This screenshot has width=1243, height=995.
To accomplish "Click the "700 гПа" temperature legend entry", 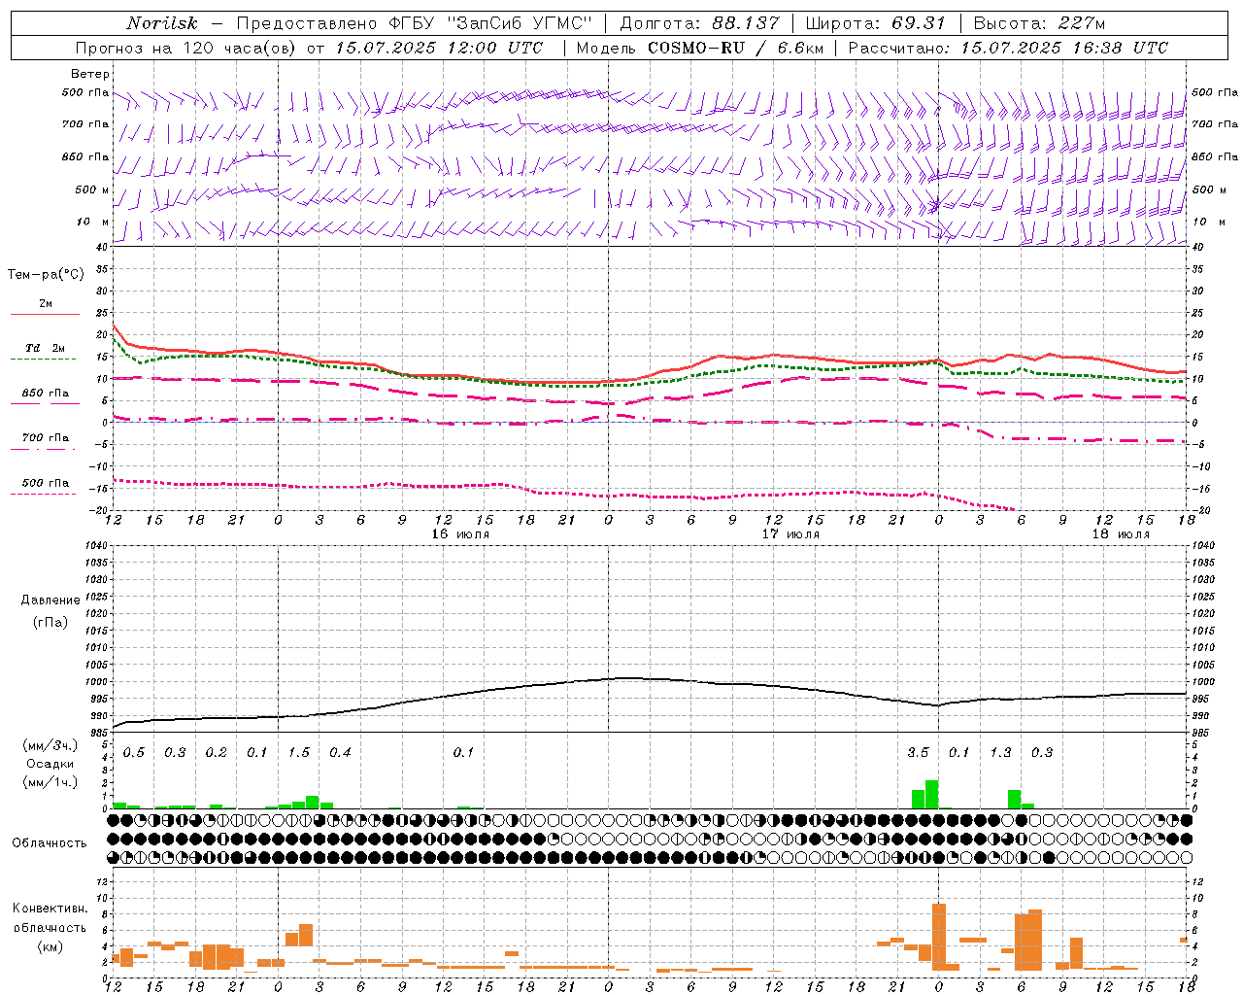I will pos(46,438).
